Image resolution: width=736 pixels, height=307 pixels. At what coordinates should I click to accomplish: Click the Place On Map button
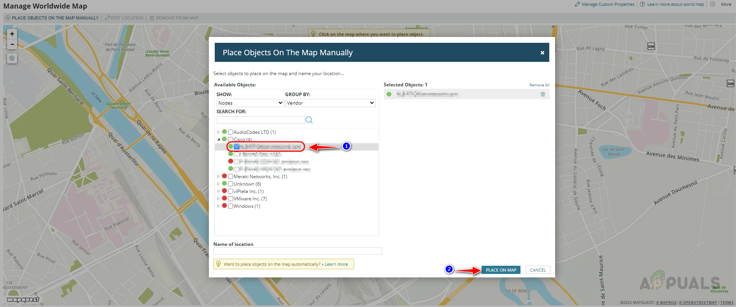click(501, 270)
